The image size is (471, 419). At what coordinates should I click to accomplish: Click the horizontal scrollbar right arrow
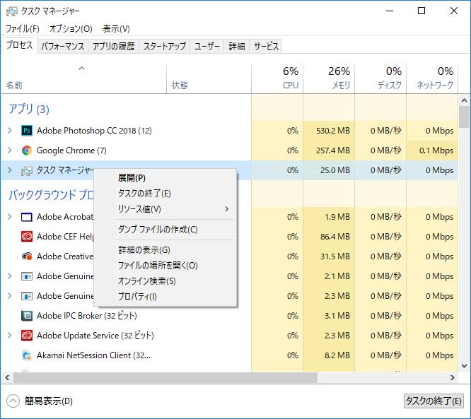click(x=453, y=377)
